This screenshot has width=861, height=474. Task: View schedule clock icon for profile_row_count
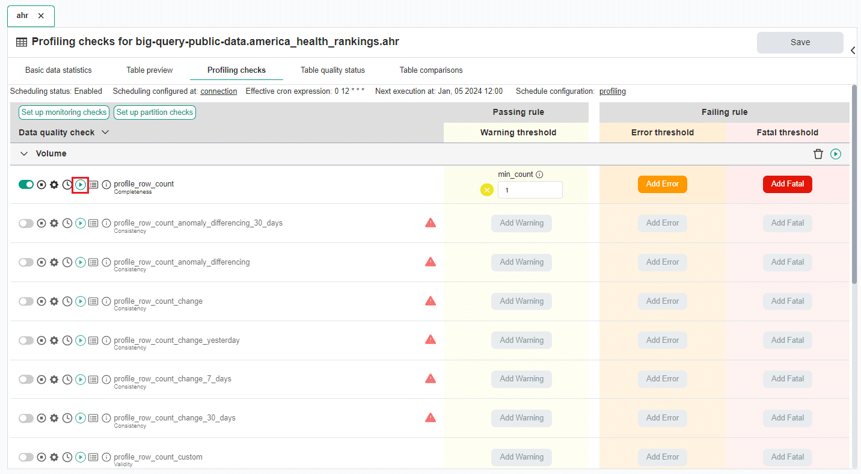(67, 185)
